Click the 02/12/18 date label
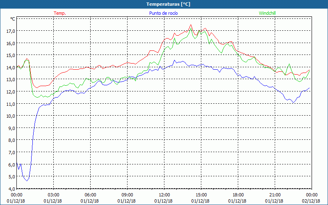 (311, 201)
